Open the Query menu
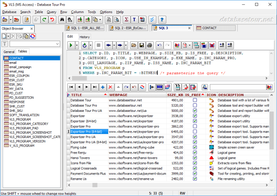Screen dimensions: 277x196 (51, 12)
